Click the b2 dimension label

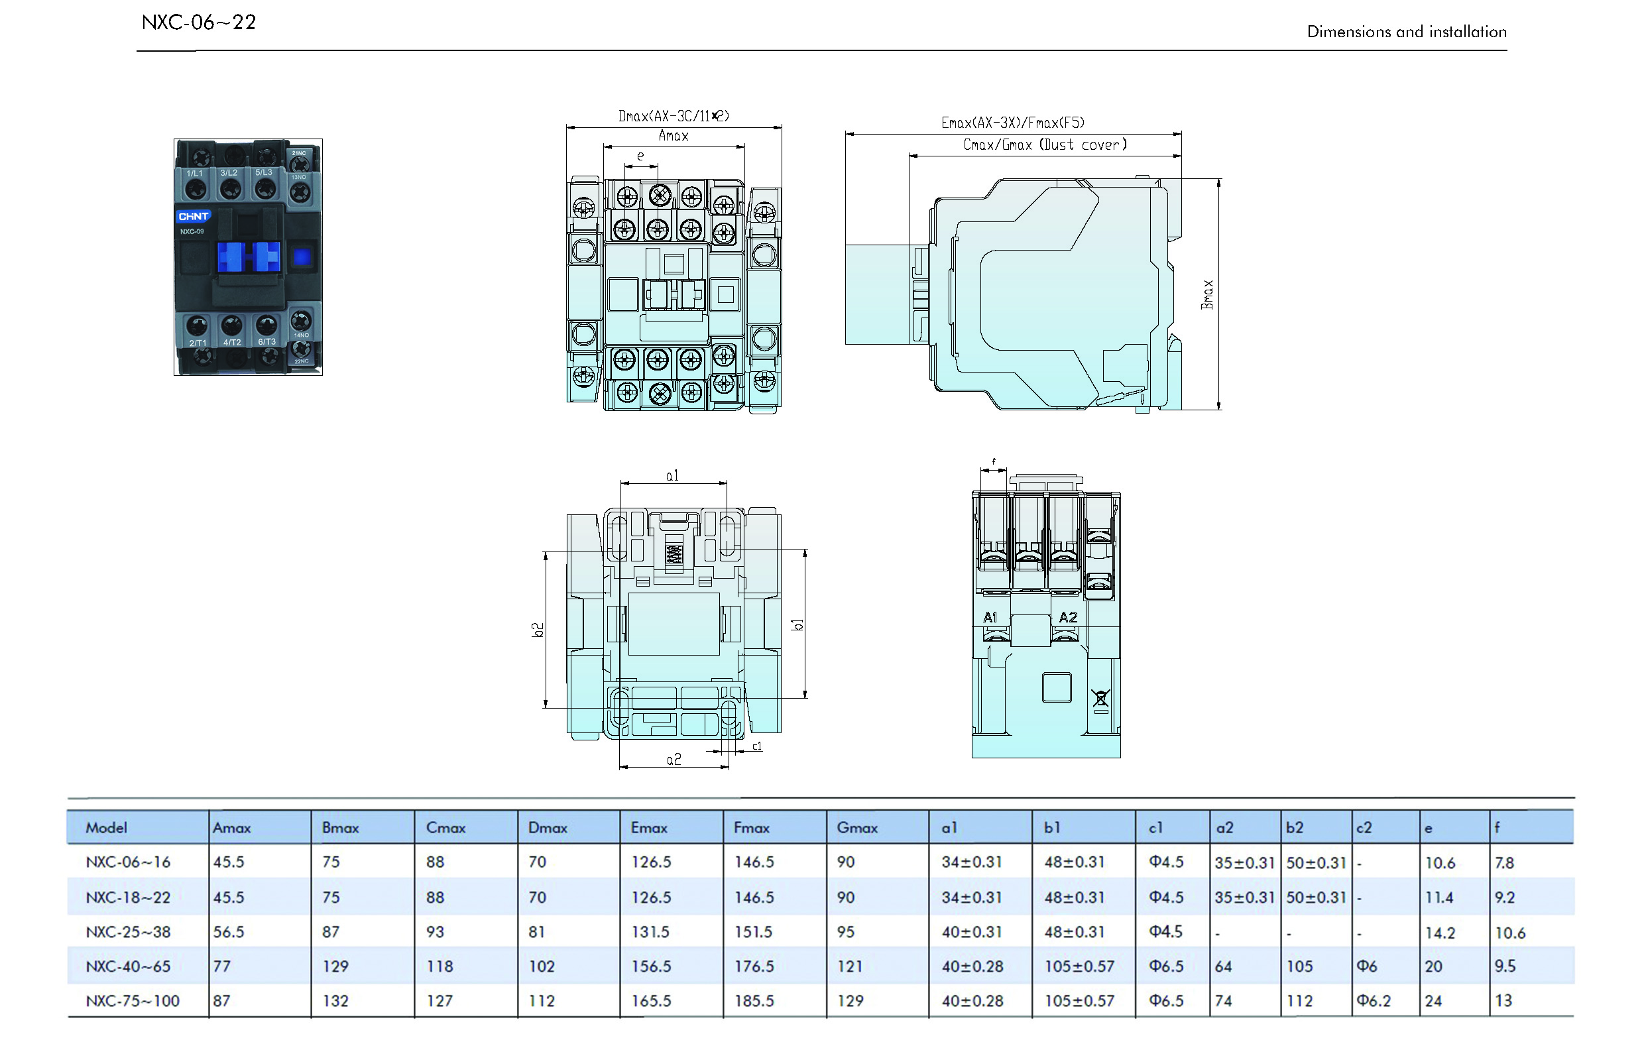pos(538,630)
